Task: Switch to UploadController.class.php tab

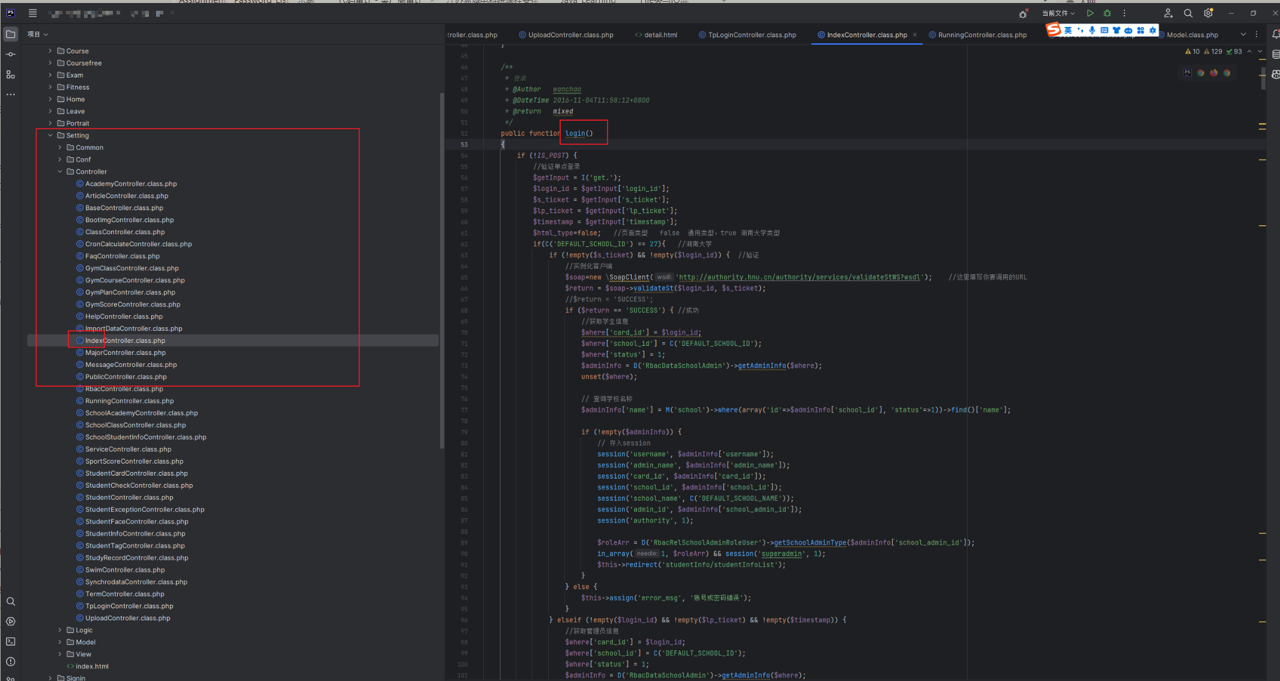Action: [566, 35]
